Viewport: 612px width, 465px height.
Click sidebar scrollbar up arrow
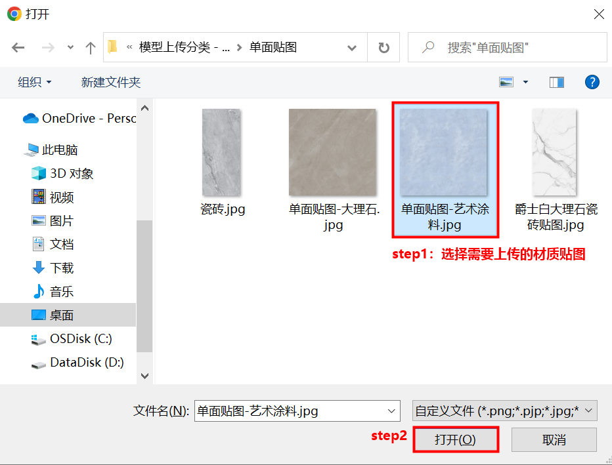point(144,108)
